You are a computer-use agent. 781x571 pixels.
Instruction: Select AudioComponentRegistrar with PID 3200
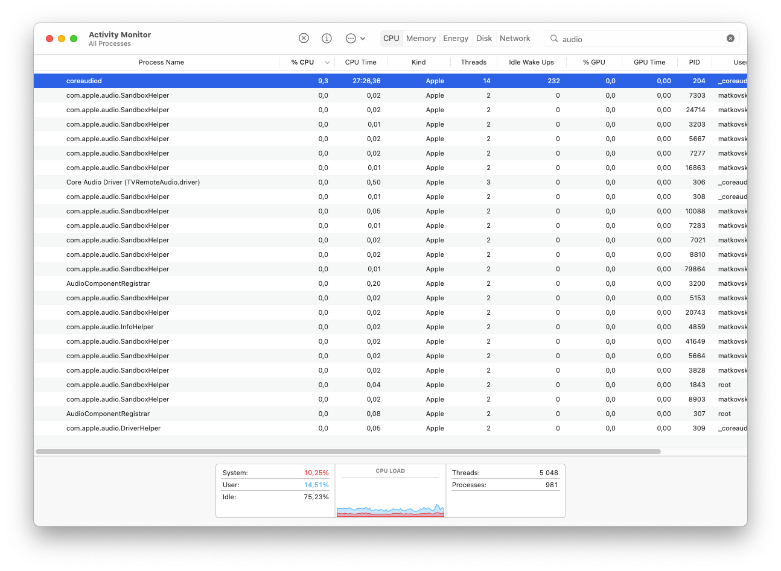pyautogui.click(x=390, y=283)
